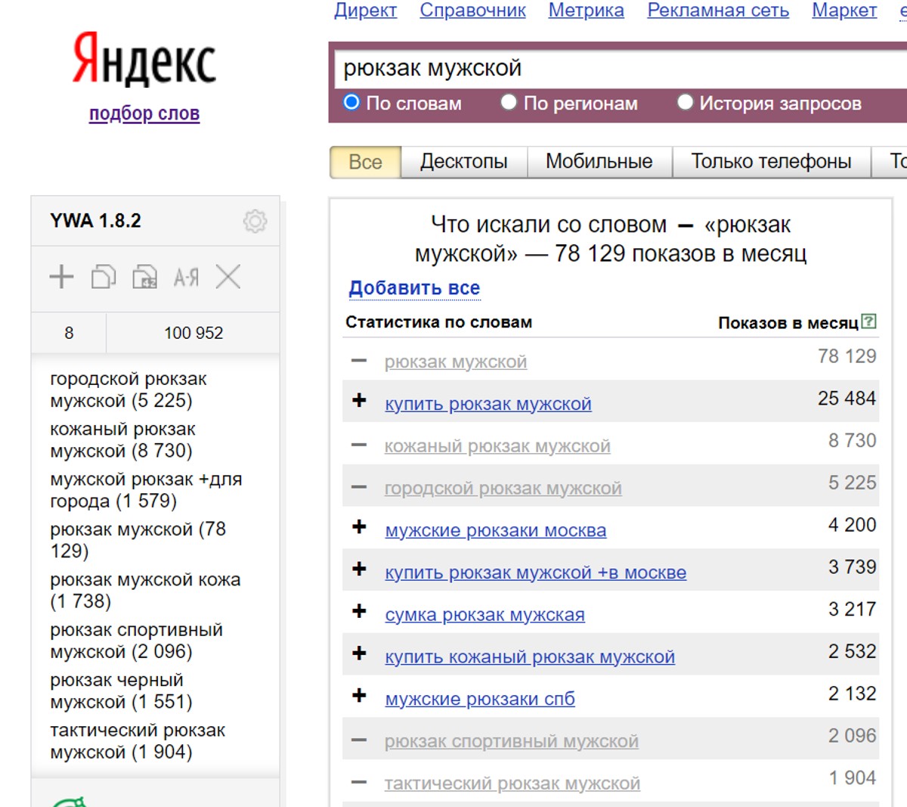Select YWA entry 'мужской рюкзак +для города (1 579)'

click(146, 490)
